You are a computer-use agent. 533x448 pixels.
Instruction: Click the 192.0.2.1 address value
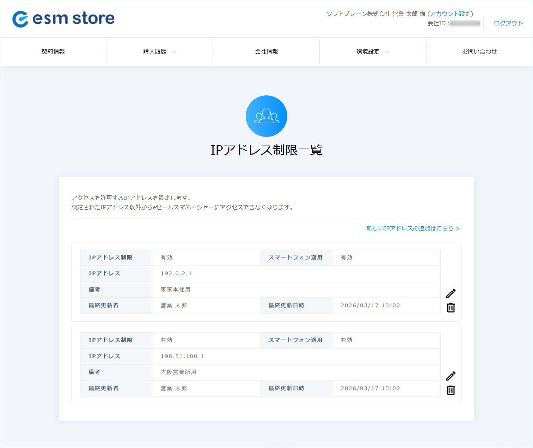pyautogui.click(x=176, y=273)
